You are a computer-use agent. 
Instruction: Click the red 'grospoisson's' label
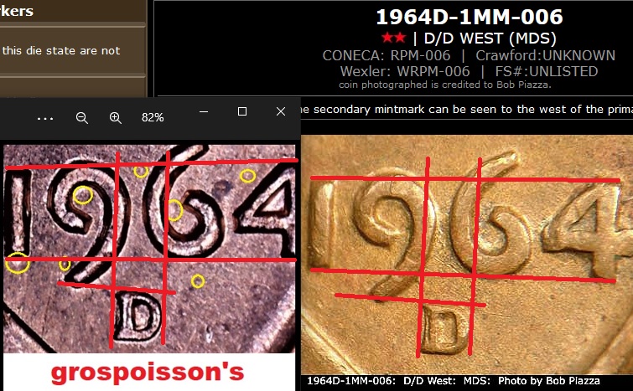[x=148, y=373]
